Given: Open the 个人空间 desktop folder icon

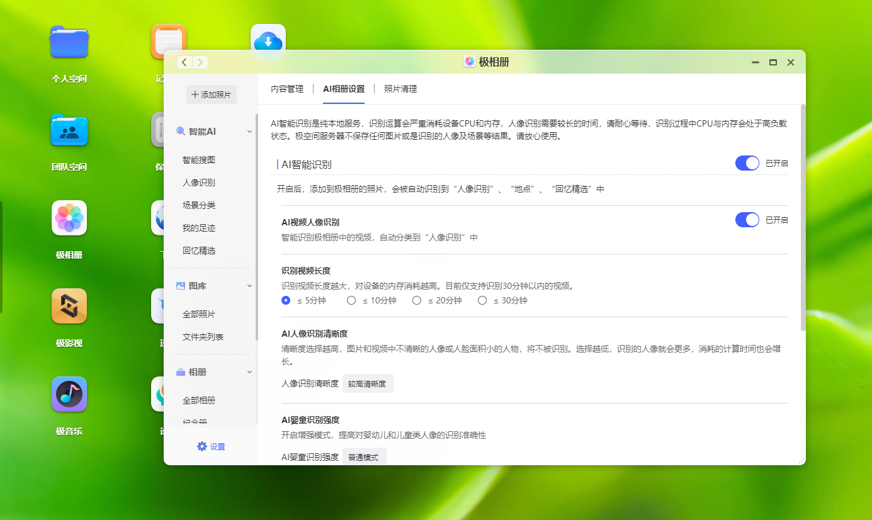Looking at the screenshot, I should [x=69, y=43].
